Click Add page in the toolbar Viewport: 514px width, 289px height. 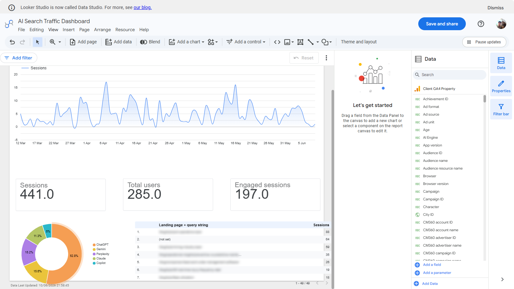coord(83,42)
